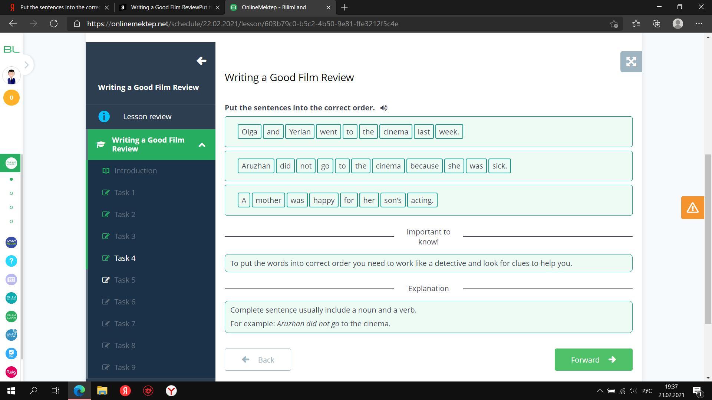The image size is (712, 400).
Task: Play the audio speaker icon next to instructions
Action: click(384, 108)
